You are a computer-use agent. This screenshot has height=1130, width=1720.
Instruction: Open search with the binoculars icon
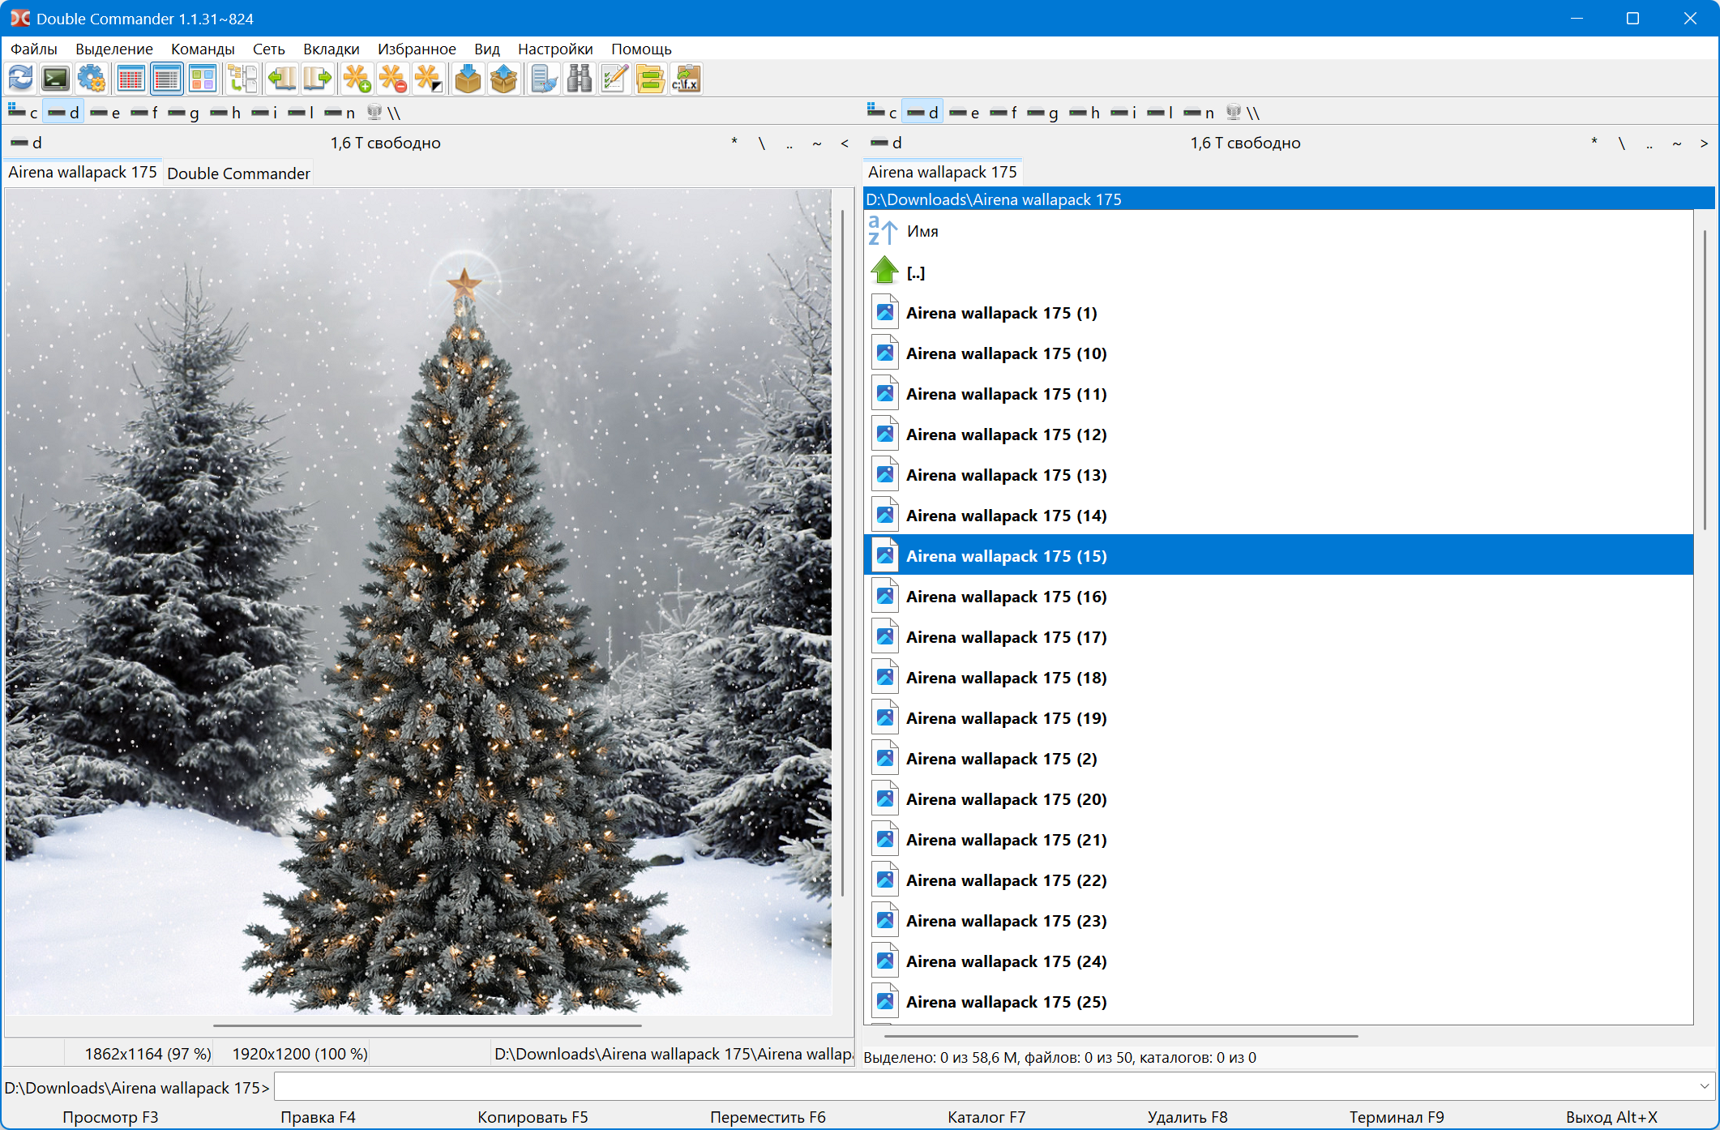pyautogui.click(x=579, y=79)
